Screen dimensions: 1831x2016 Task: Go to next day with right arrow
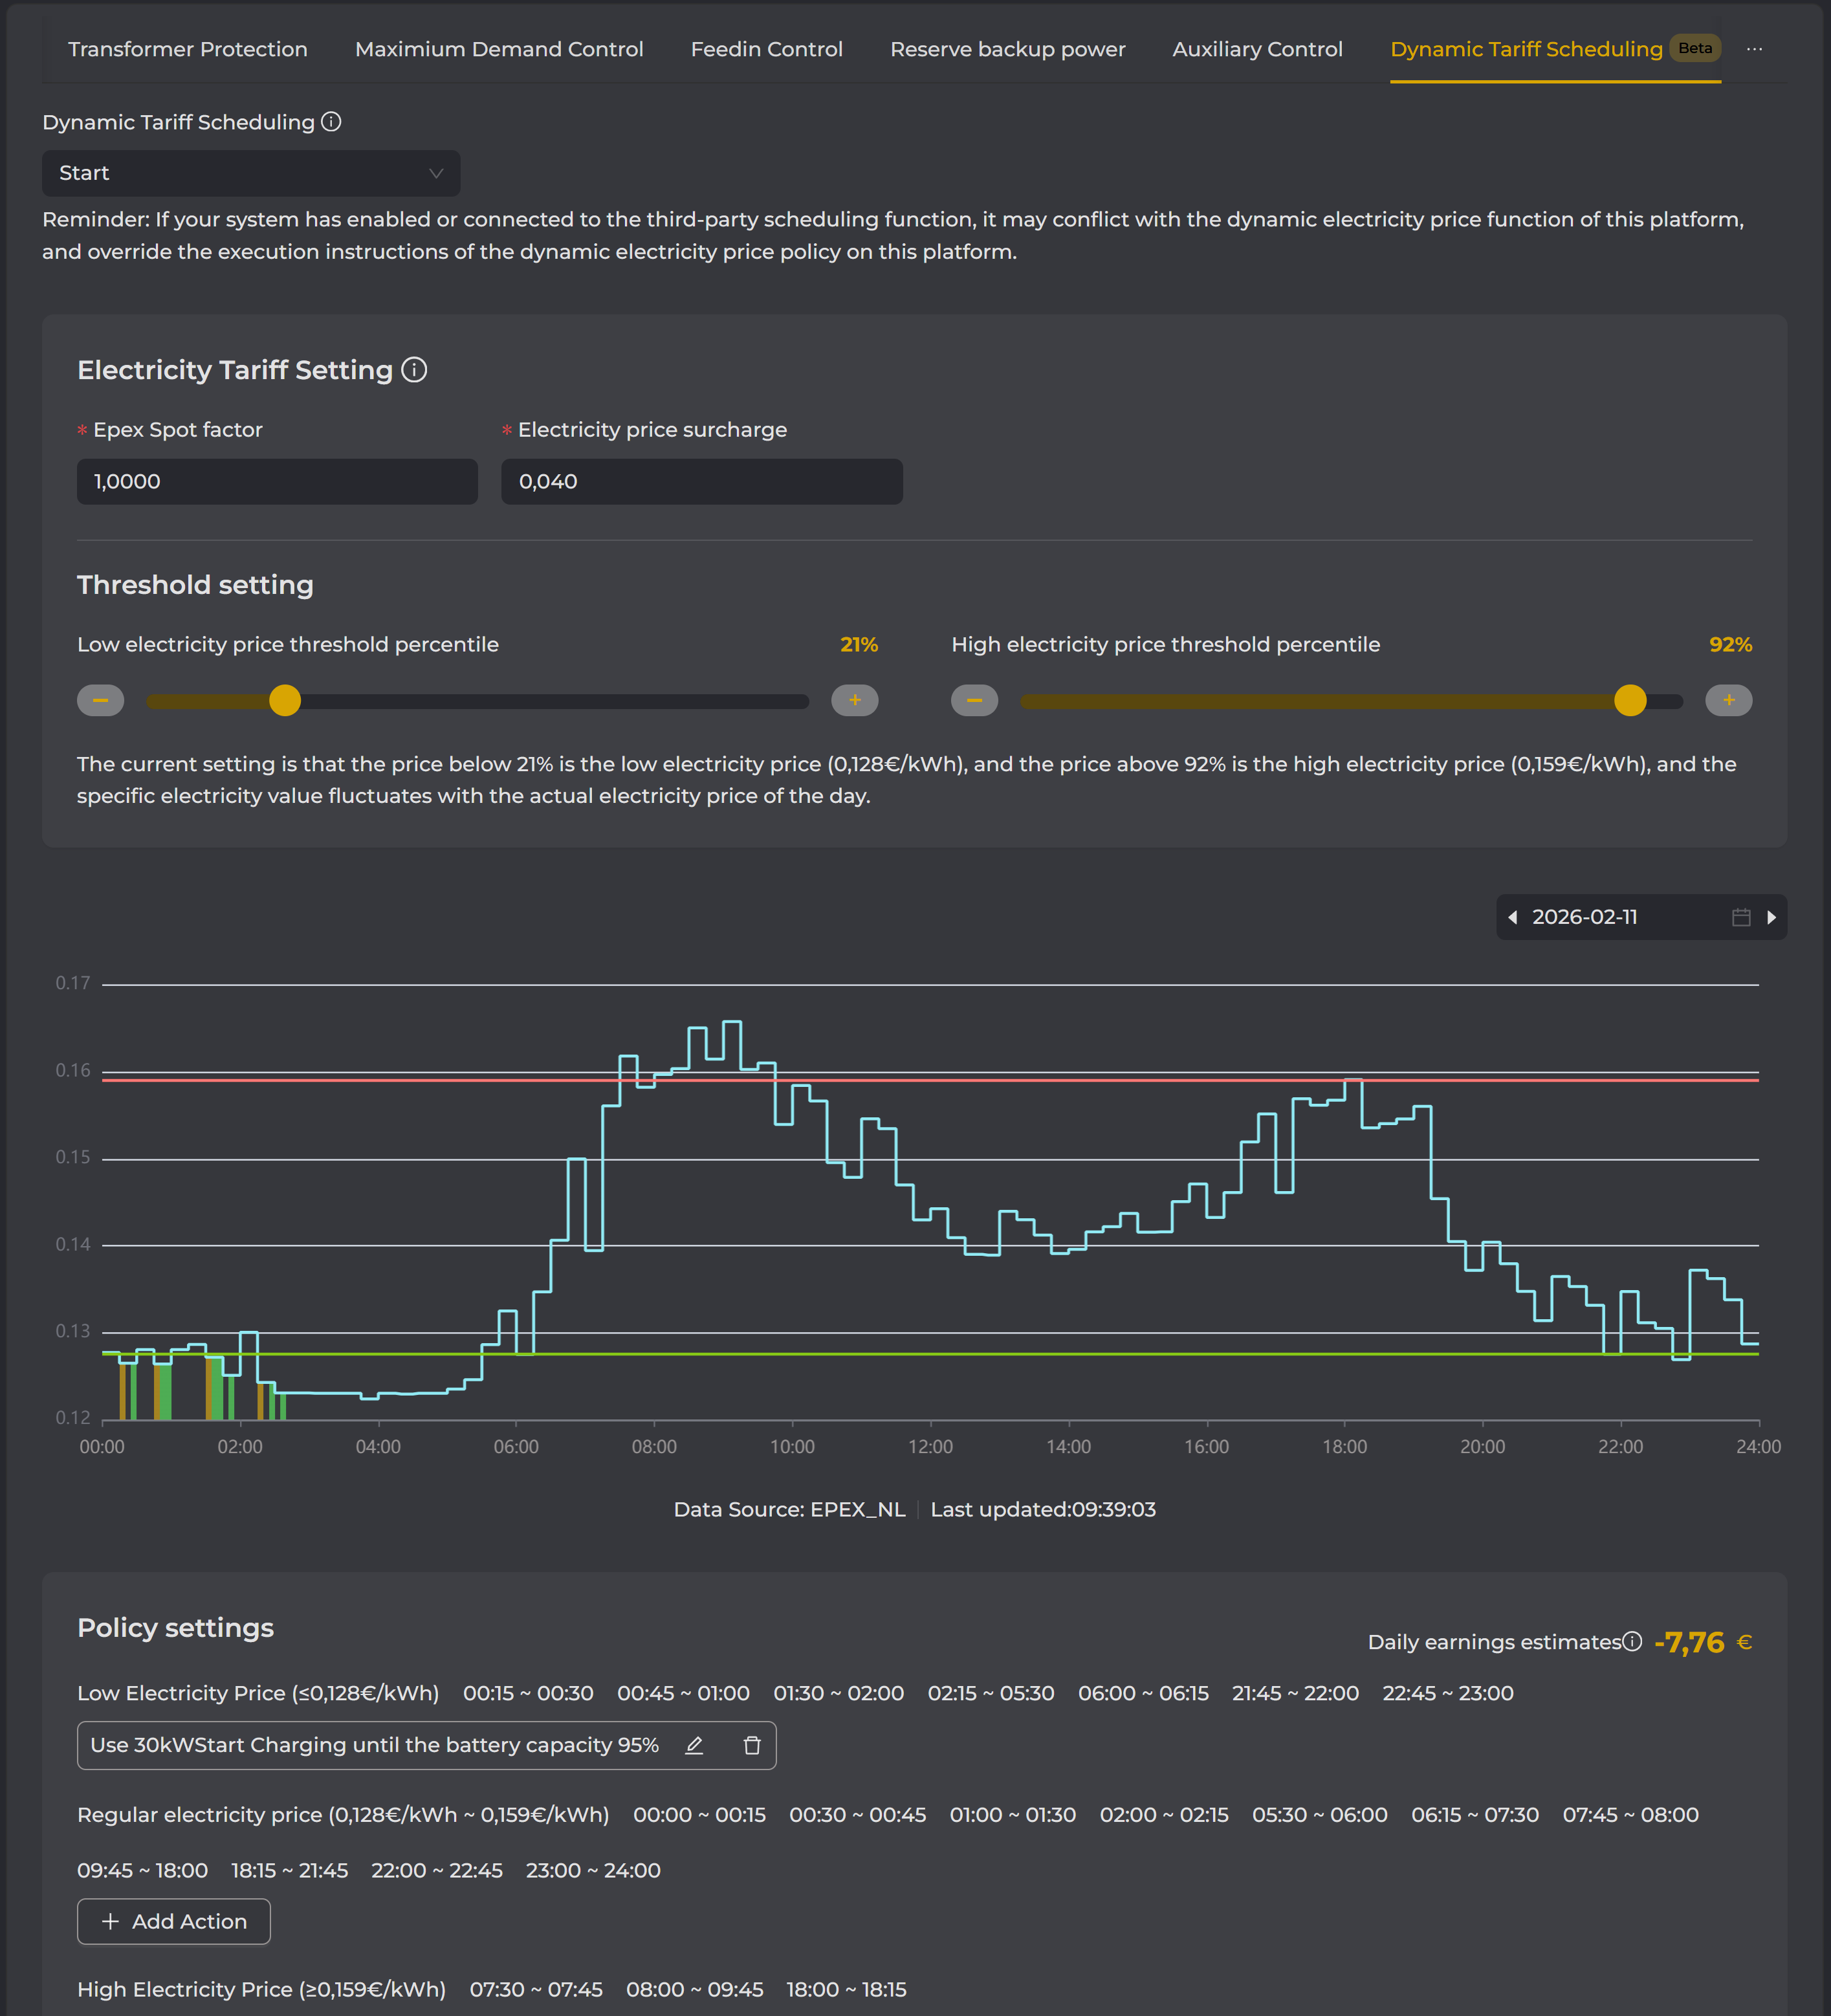tap(1771, 917)
